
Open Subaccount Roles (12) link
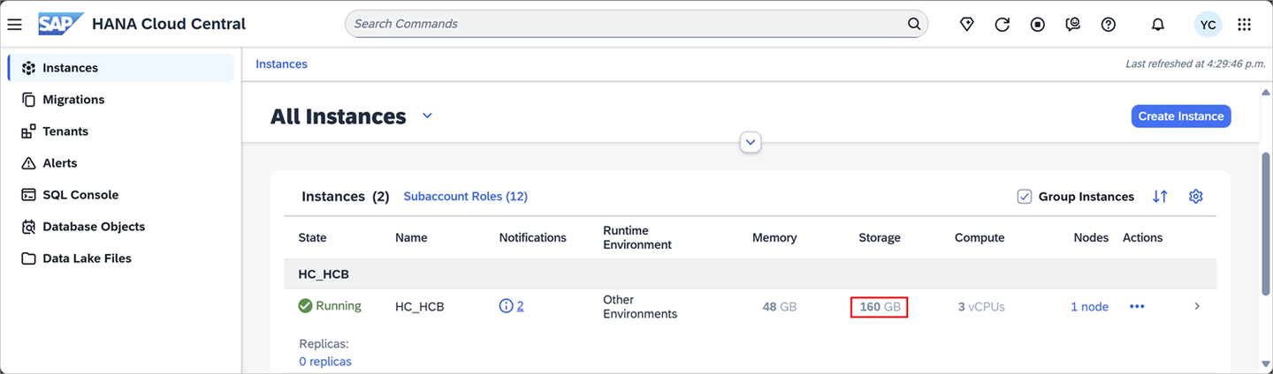[466, 197]
